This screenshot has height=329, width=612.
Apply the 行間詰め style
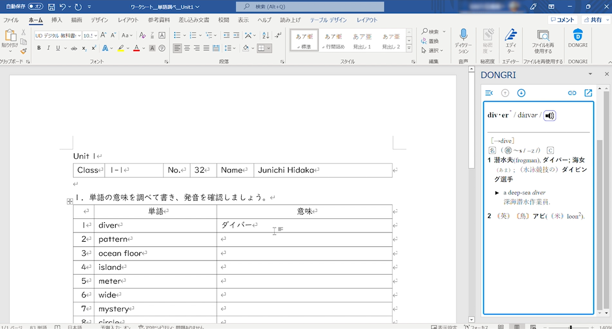333,40
